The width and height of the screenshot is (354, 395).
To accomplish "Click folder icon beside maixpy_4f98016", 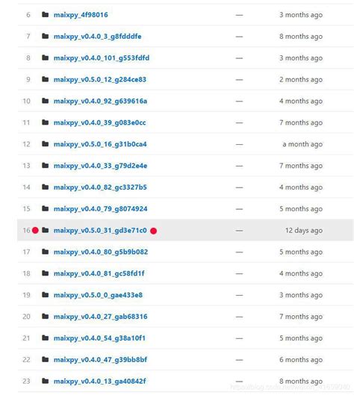I will click(x=45, y=15).
